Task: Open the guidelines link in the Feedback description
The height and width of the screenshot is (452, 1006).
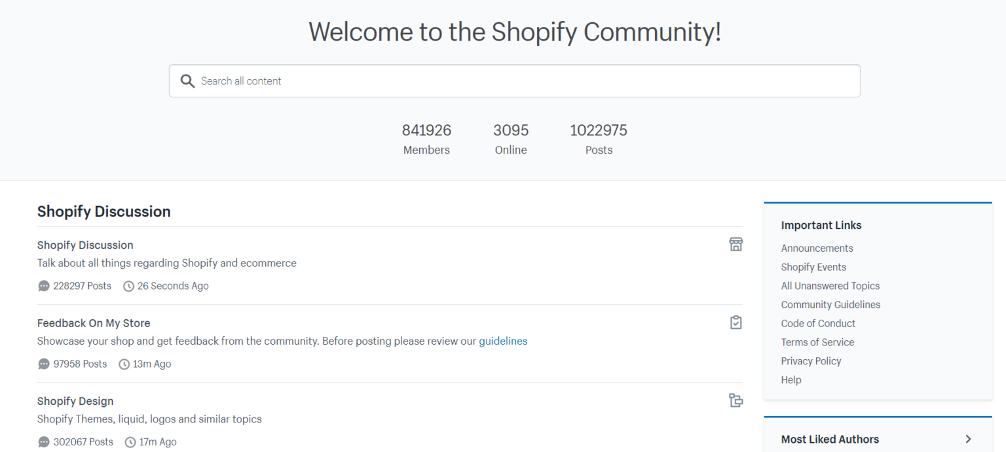Action: (x=503, y=341)
